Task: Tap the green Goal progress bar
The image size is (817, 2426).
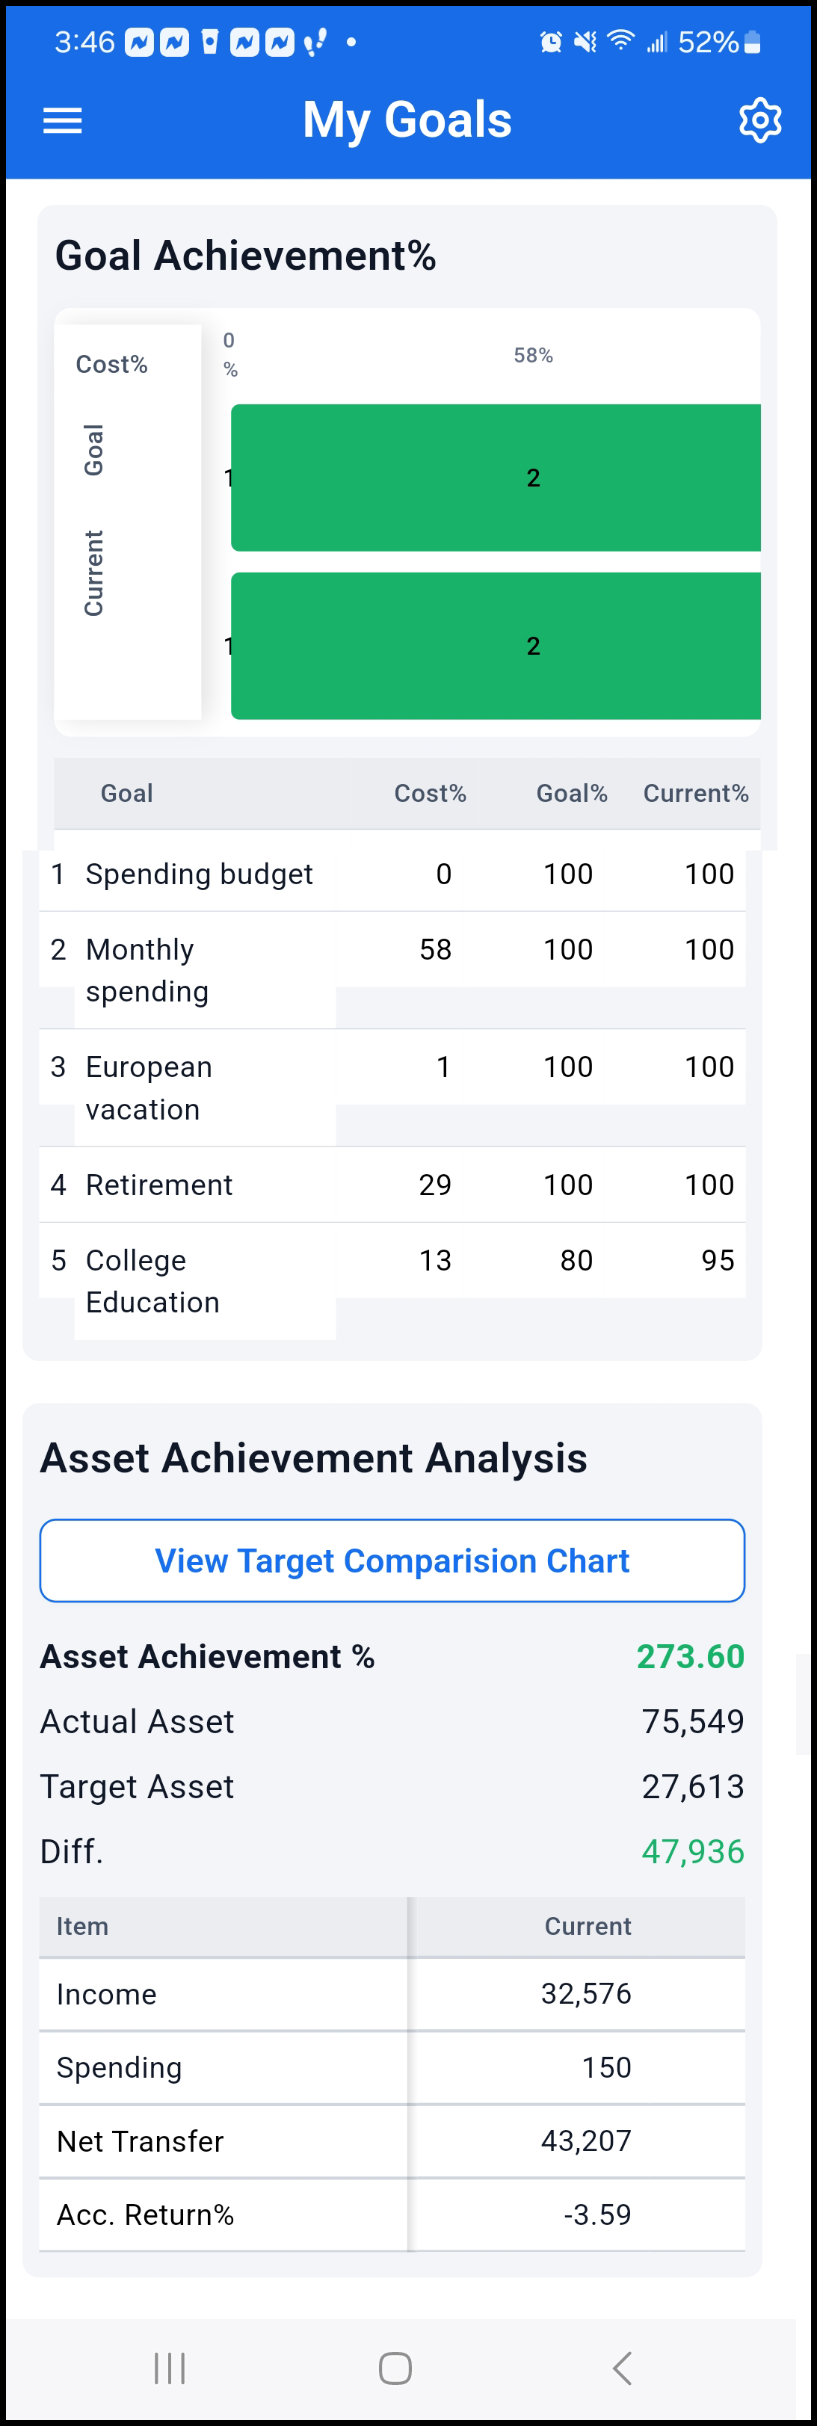Action: point(496,478)
